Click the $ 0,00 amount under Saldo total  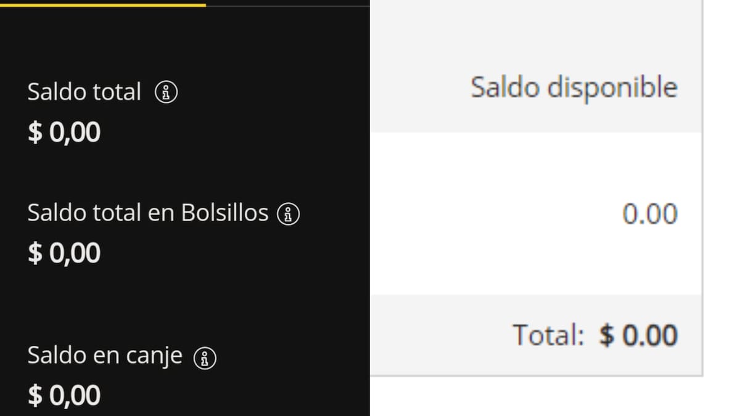pyautogui.click(x=64, y=133)
